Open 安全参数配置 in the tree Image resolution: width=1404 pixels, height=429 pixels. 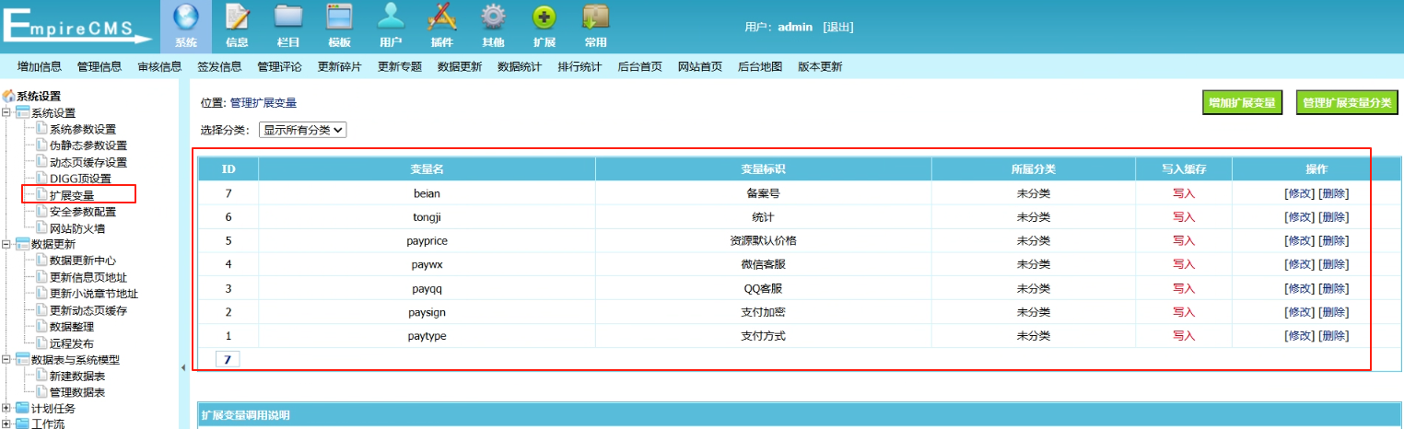tap(83, 212)
